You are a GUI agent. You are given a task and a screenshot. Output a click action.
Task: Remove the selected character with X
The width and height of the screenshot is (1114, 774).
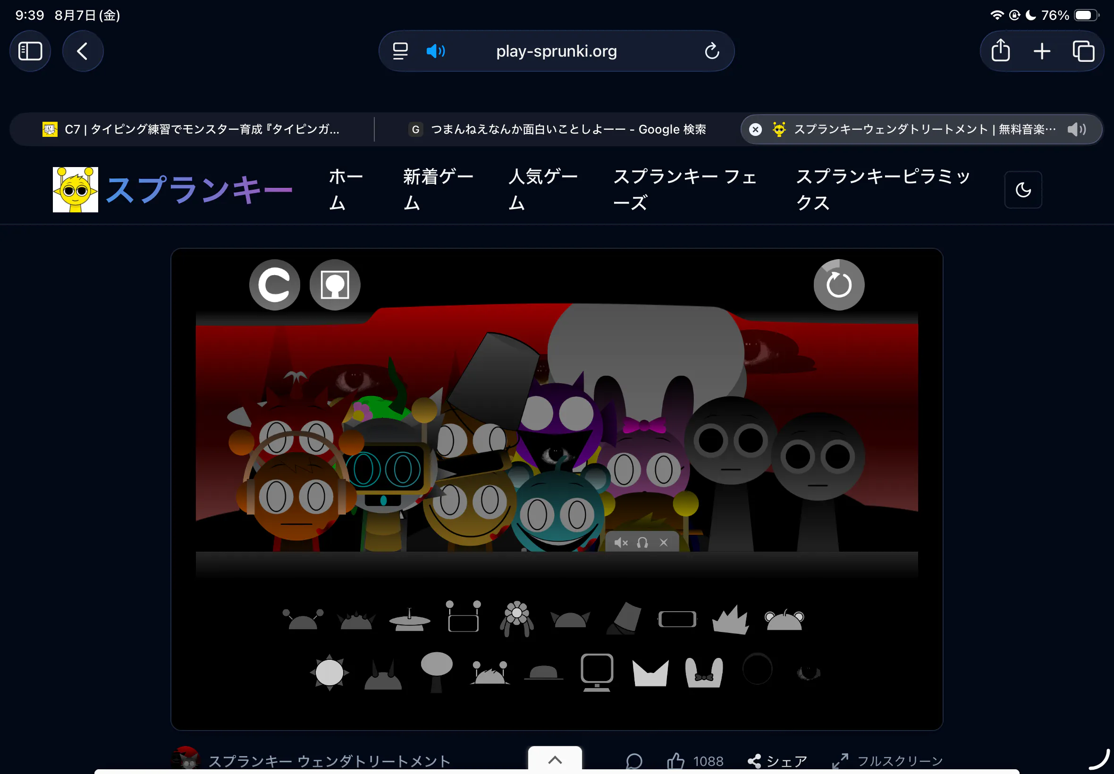tap(664, 543)
